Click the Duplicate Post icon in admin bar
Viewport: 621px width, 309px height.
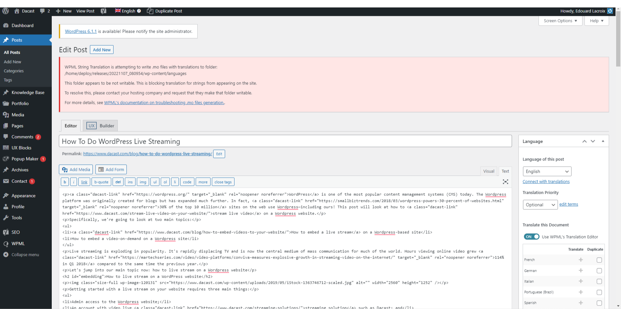[150, 11]
